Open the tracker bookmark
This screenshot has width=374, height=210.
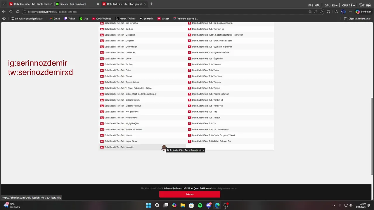click(163, 19)
